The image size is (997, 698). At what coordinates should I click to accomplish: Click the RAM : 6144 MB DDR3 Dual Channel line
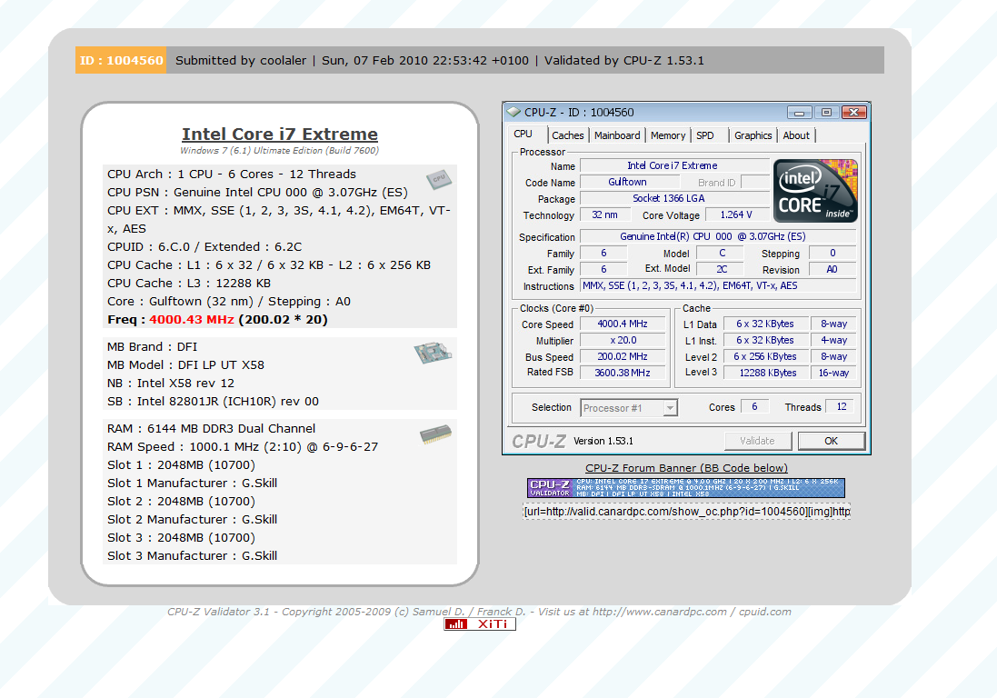tap(211, 428)
